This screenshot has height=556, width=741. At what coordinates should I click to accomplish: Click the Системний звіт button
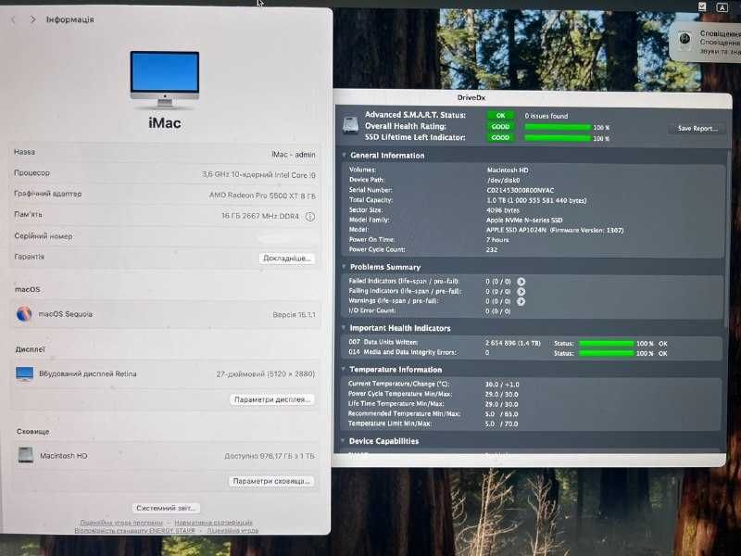click(166, 508)
